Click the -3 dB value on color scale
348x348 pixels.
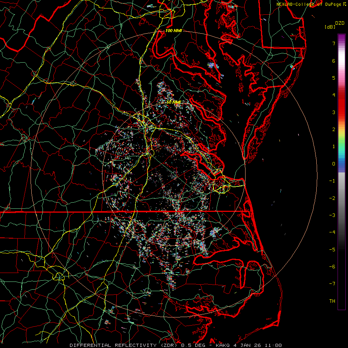coord(332,215)
